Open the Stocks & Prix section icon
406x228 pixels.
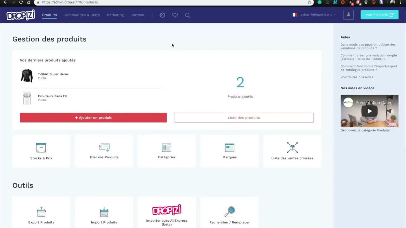pos(41,147)
